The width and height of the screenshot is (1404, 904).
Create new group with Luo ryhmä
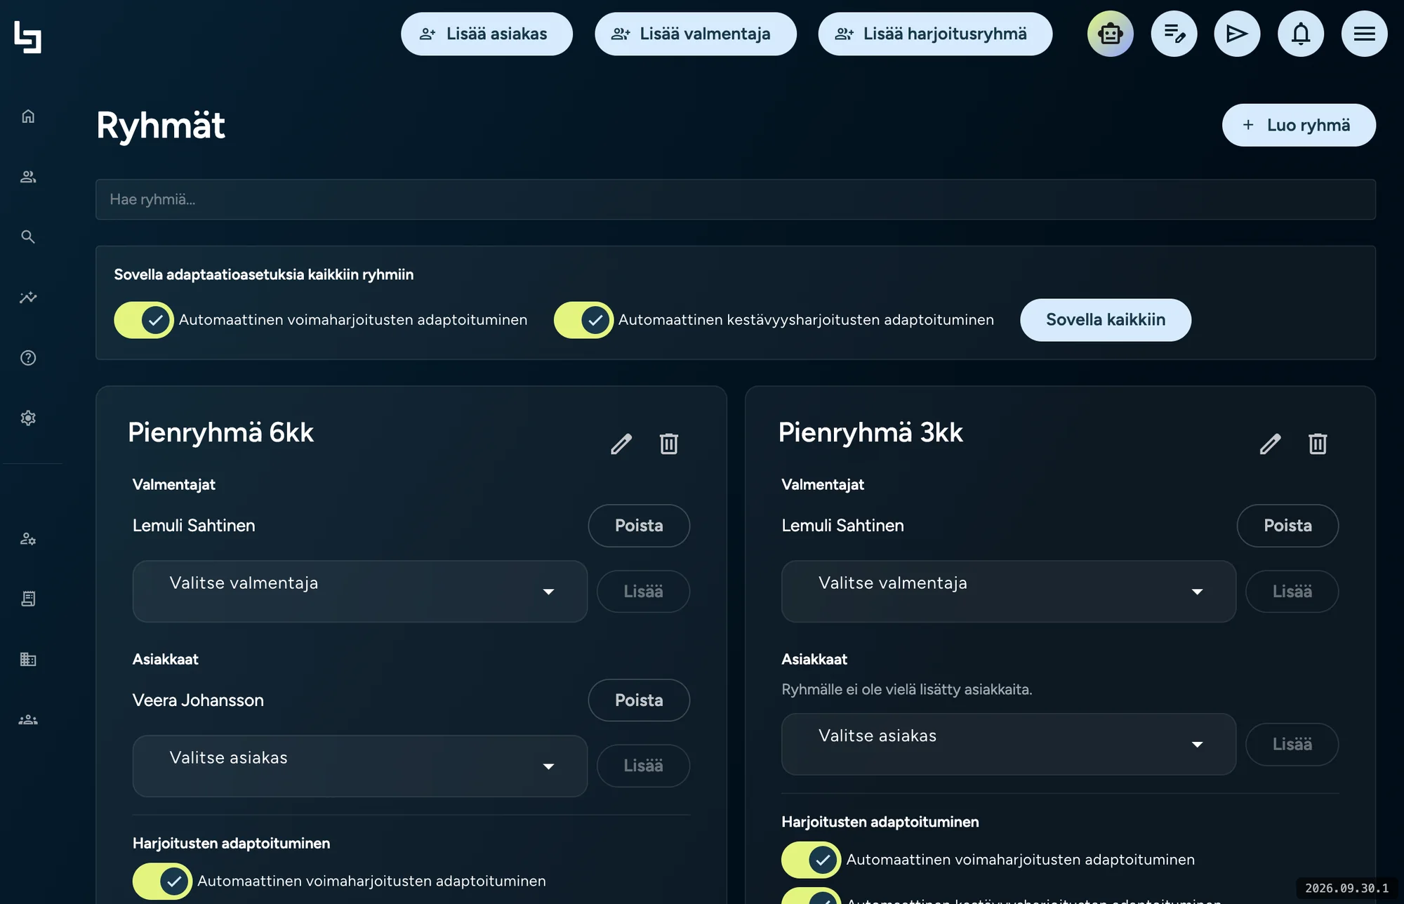[x=1298, y=125]
